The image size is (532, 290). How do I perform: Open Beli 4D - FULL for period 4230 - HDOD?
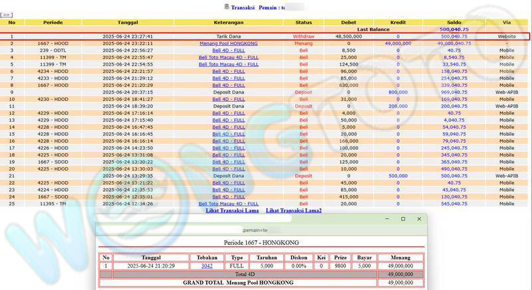(228, 99)
